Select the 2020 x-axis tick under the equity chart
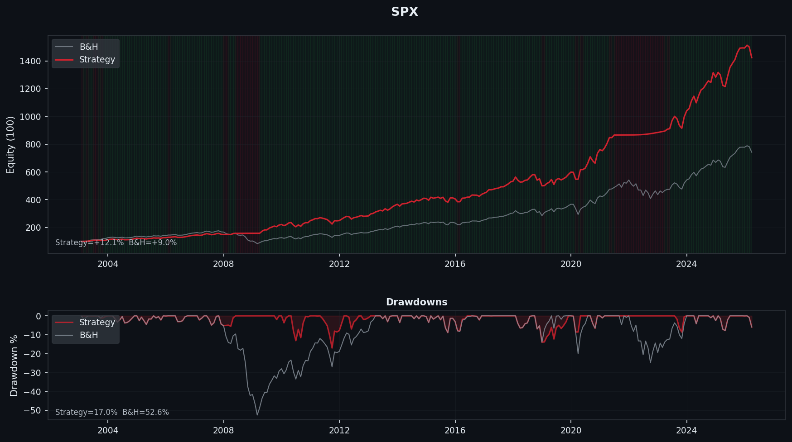 click(571, 264)
